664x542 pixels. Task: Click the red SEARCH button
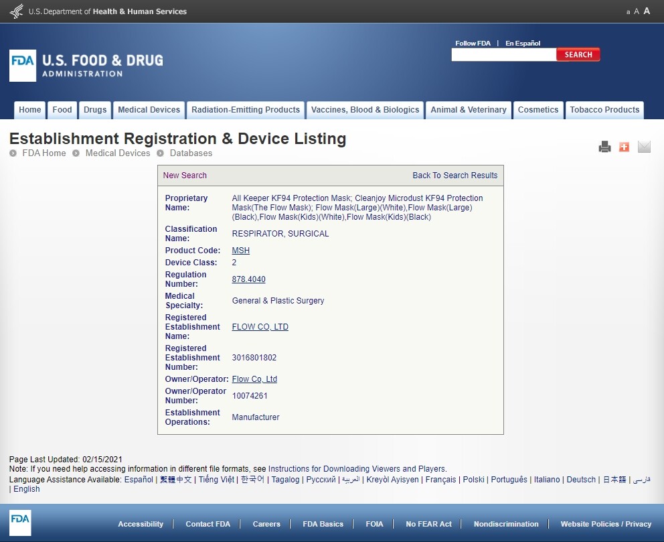578,55
